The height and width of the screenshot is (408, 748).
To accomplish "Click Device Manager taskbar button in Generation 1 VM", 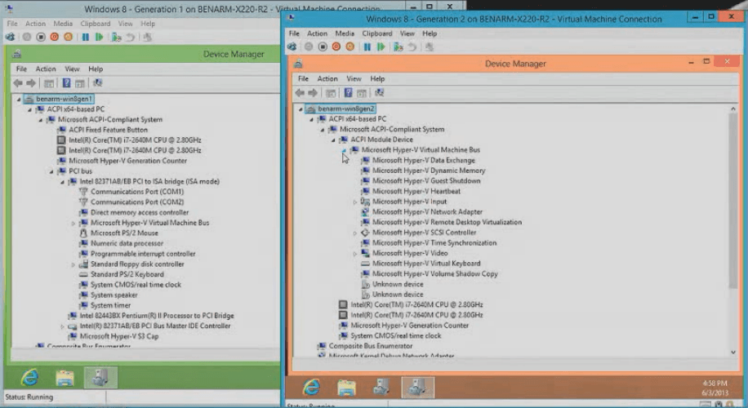I will click(x=100, y=377).
